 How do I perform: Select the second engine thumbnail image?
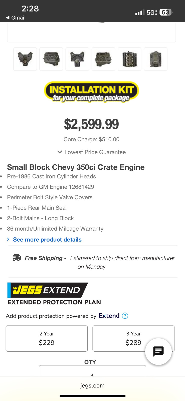pyautogui.click(x=51, y=59)
